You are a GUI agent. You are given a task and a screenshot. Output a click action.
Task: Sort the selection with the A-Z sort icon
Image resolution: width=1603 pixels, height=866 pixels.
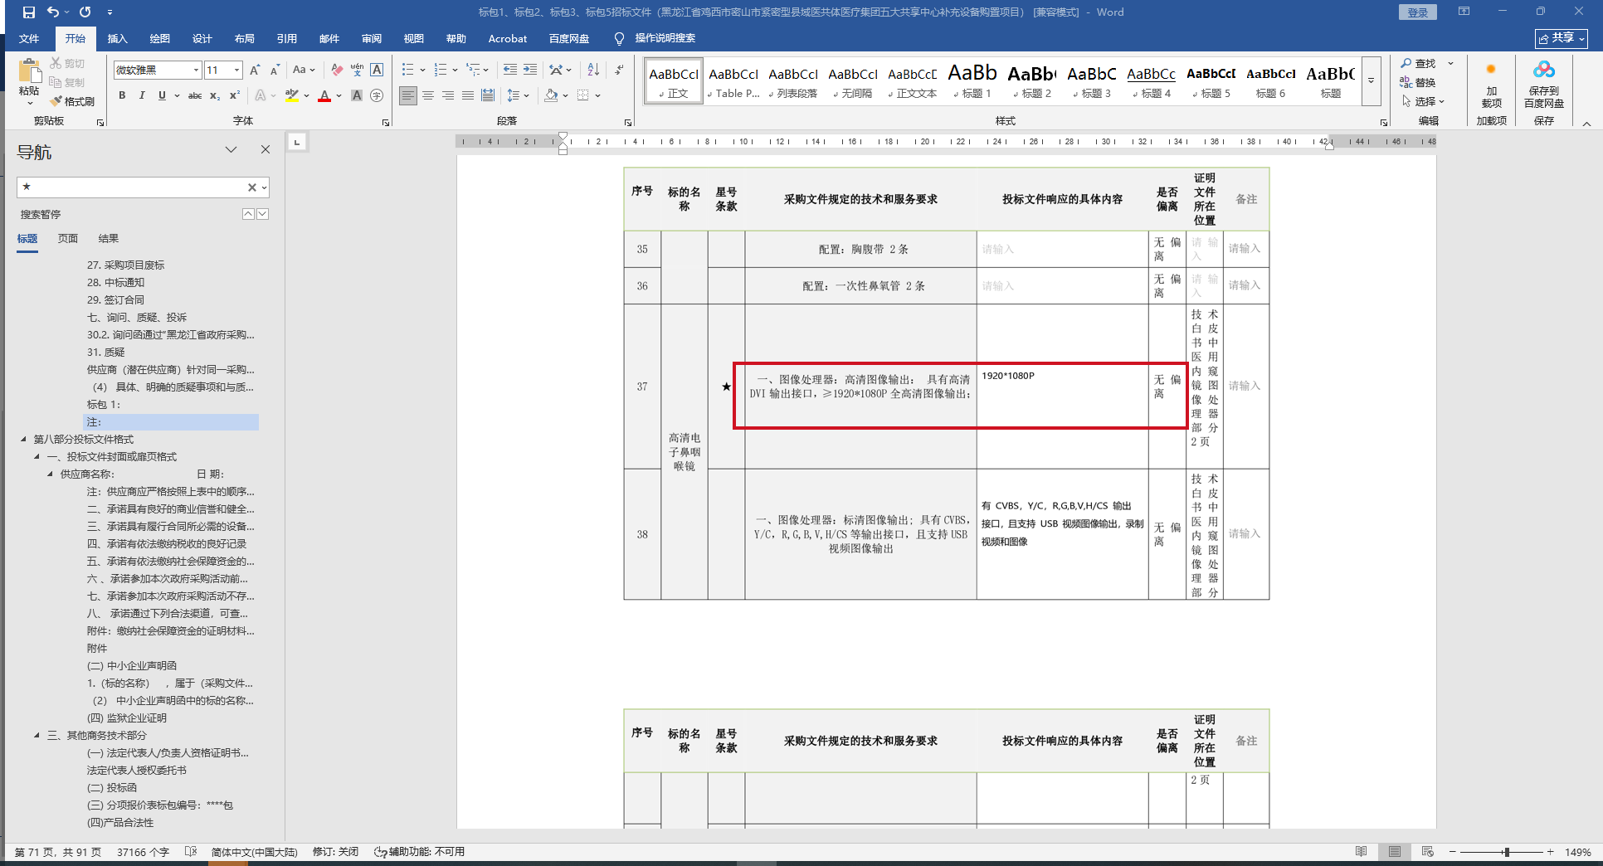point(593,70)
